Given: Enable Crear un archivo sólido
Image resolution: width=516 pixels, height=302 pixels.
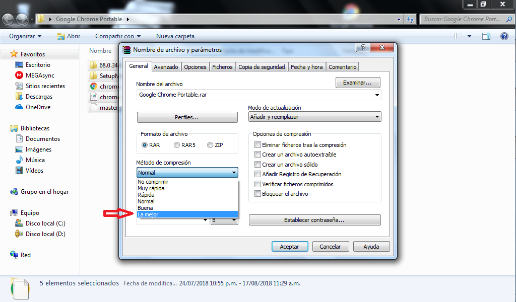Looking at the screenshot, I should tap(257, 164).
